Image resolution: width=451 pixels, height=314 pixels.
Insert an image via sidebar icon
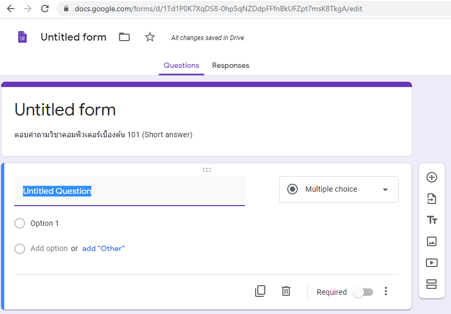pyautogui.click(x=432, y=241)
